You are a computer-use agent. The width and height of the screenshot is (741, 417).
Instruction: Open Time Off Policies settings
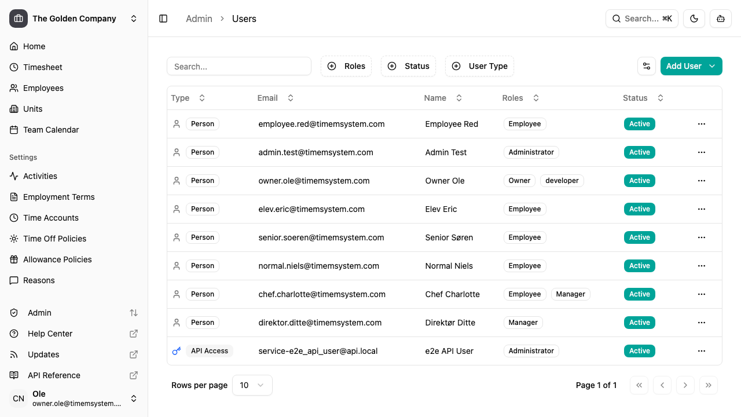point(55,239)
